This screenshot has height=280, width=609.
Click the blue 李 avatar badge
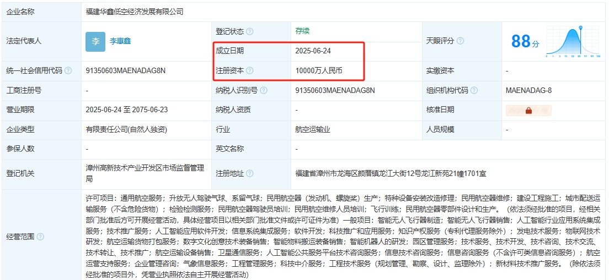(95, 41)
